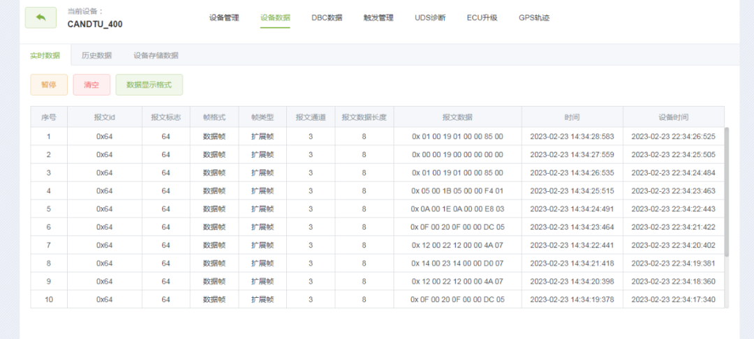
Task: Open the 设备存储数据 sub-tab
Action: pyautogui.click(x=156, y=55)
